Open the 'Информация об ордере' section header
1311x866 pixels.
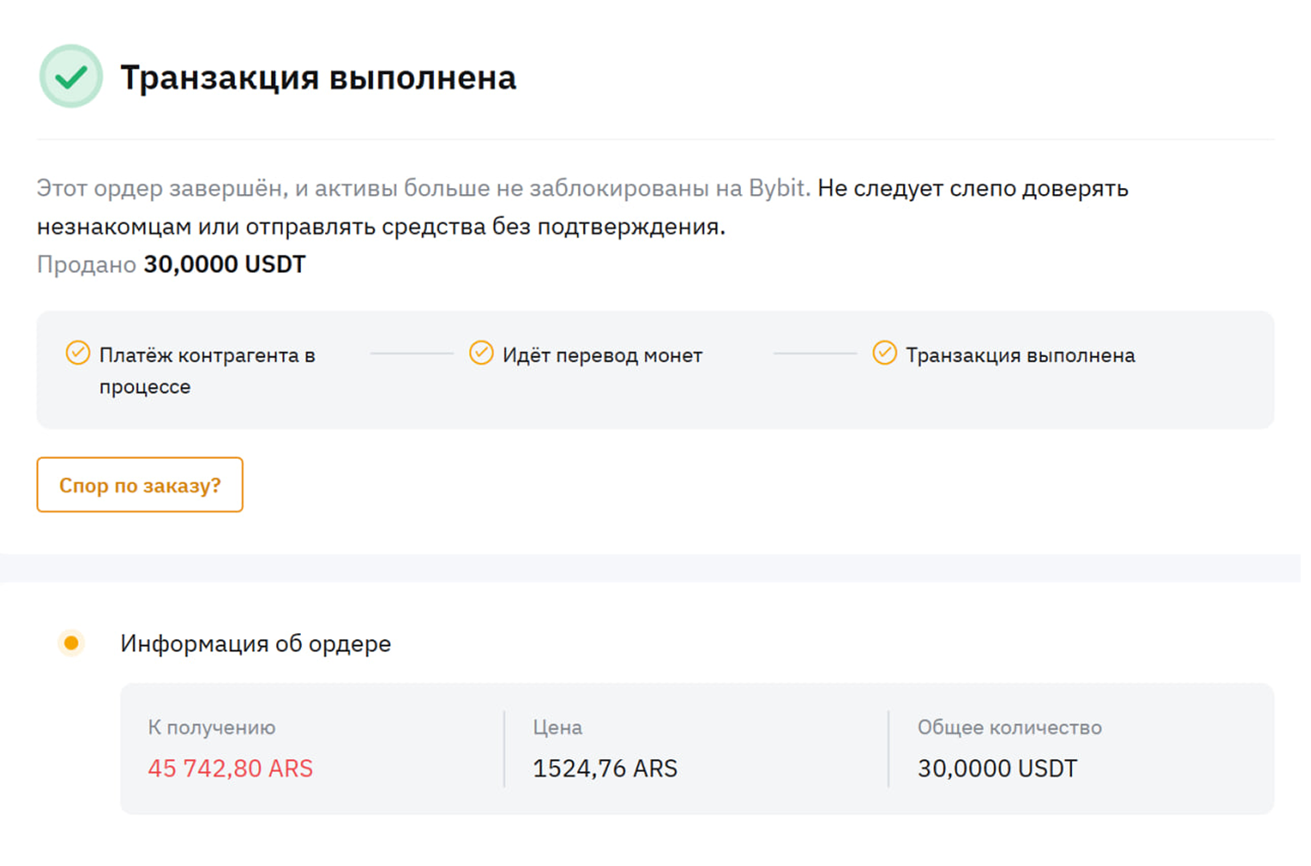pos(255,643)
